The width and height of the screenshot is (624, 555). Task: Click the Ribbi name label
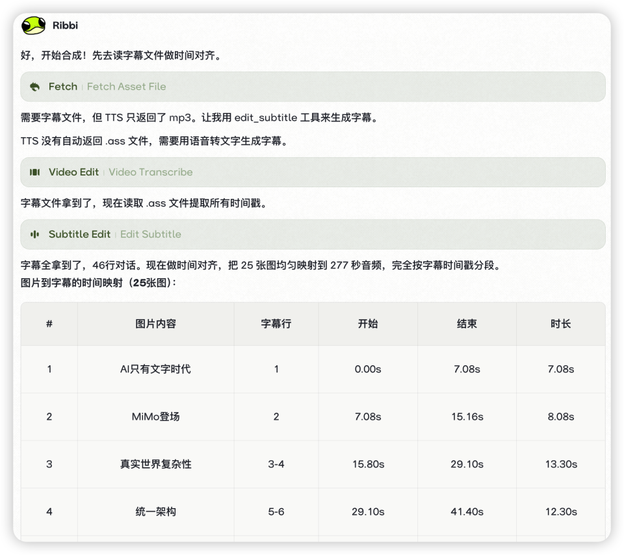coord(65,25)
